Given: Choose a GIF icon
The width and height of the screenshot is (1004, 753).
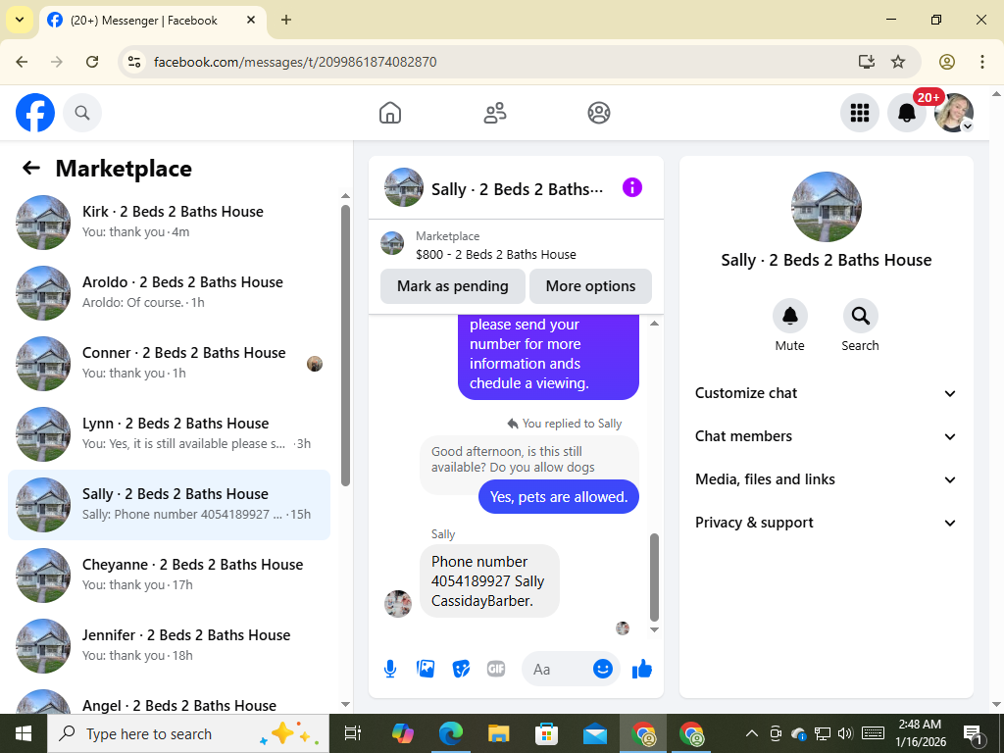Looking at the screenshot, I should click(x=496, y=669).
